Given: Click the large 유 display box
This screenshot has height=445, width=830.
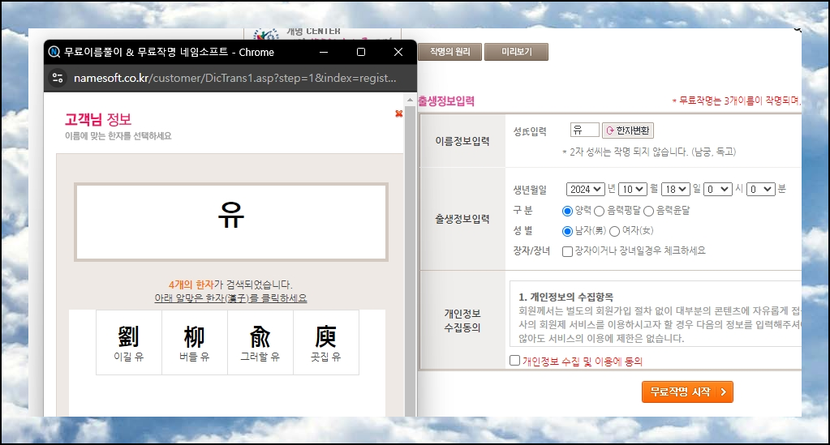Looking at the screenshot, I should (230, 222).
